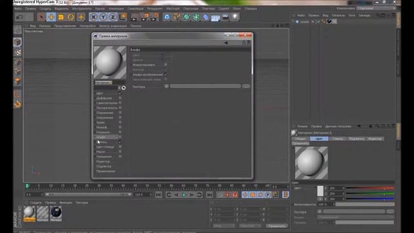The width and height of the screenshot is (414, 233).
Task: Add a Light object
Action: [x=235, y=17]
